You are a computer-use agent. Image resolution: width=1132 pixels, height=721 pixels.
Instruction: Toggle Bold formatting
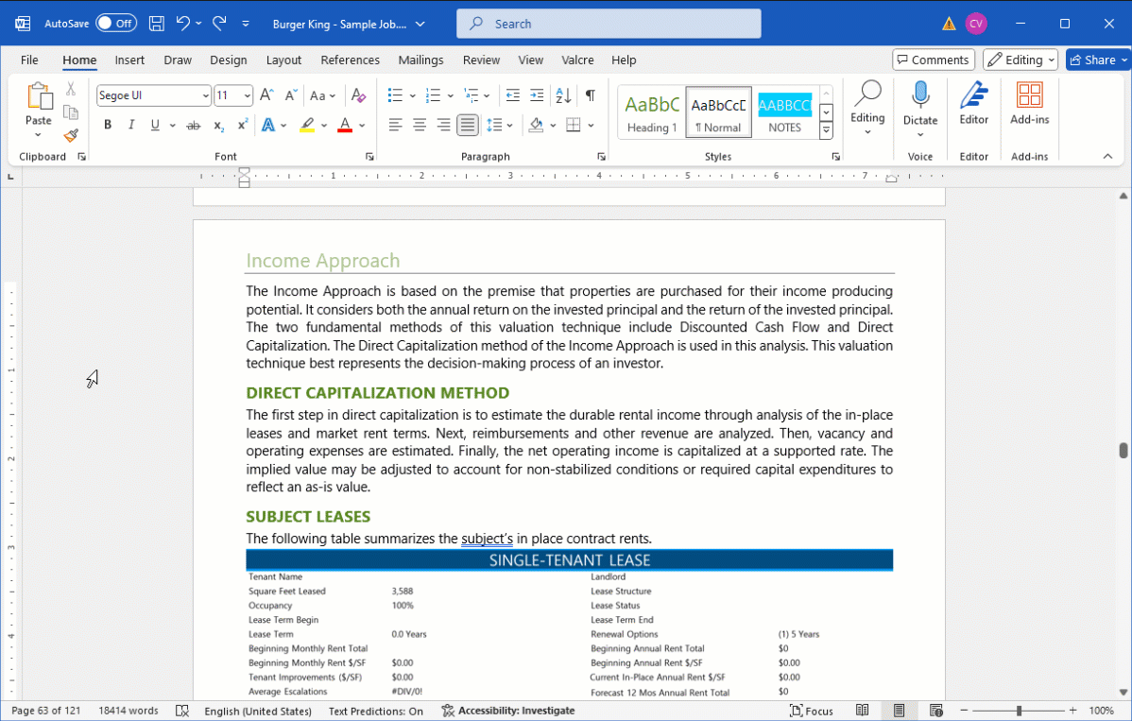coord(108,125)
